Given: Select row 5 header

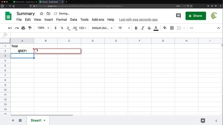Looking at the screenshot, I should coord(5,66).
